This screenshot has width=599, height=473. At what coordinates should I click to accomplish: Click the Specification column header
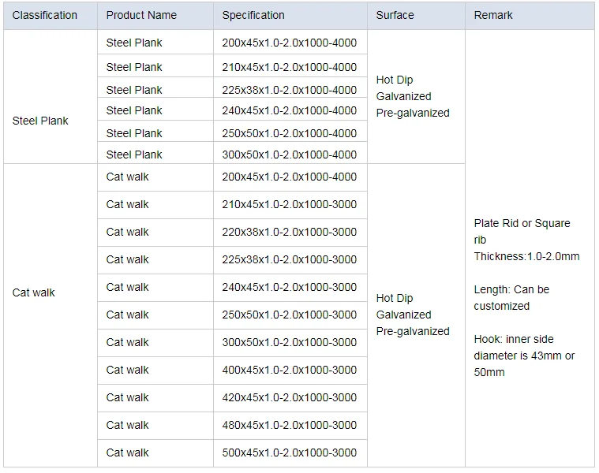click(253, 15)
